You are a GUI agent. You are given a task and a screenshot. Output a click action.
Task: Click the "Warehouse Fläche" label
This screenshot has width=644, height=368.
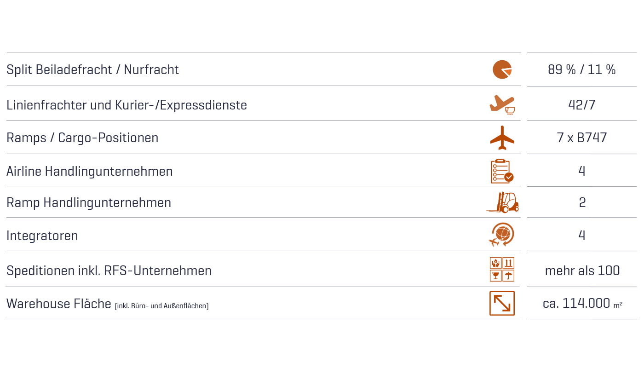coord(59,304)
